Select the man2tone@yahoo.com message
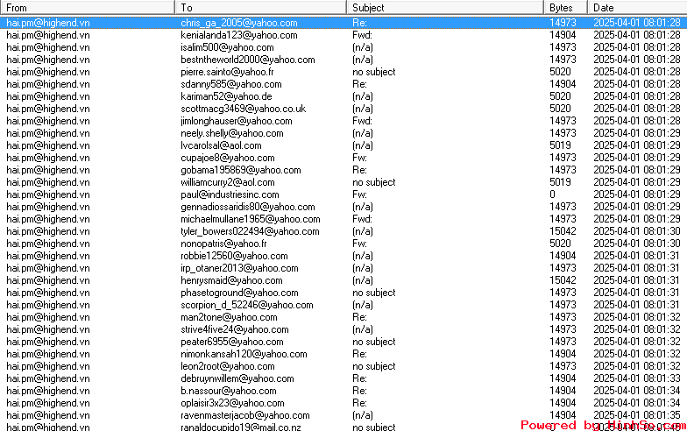This screenshot has height=431, width=687. point(343,317)
